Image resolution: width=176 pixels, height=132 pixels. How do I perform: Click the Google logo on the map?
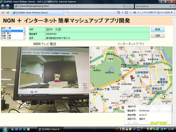94,110
